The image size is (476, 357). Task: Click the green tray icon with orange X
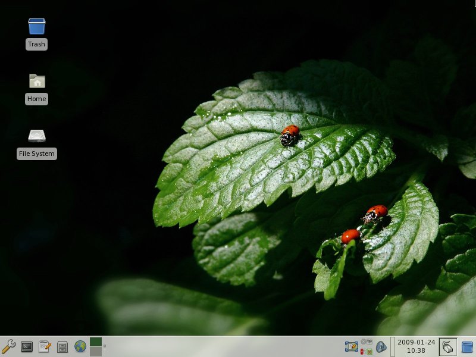[369, 352]
